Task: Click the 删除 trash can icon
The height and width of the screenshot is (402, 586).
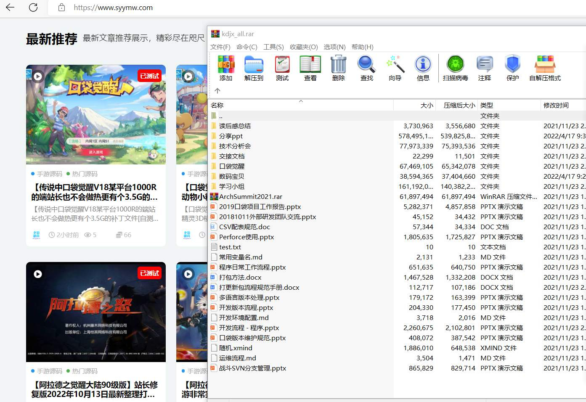Action: (x=338, y=64)
